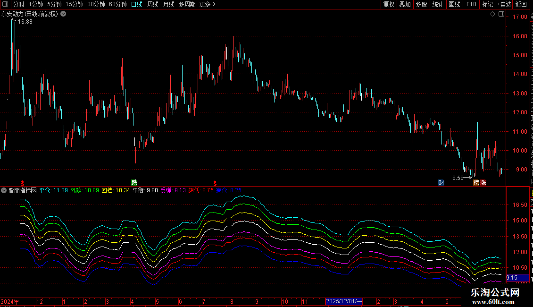Select the 30分钟 period

coord(96,4)
